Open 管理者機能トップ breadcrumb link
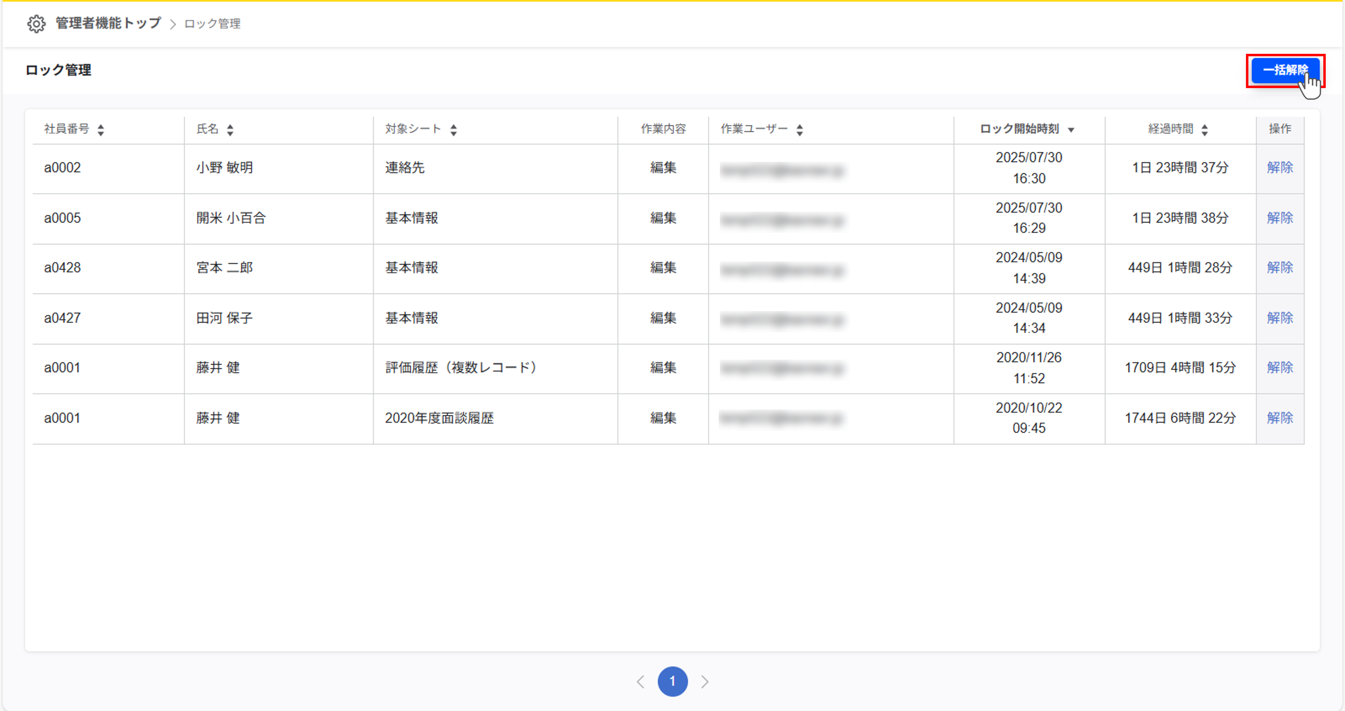 coord(108,24)
